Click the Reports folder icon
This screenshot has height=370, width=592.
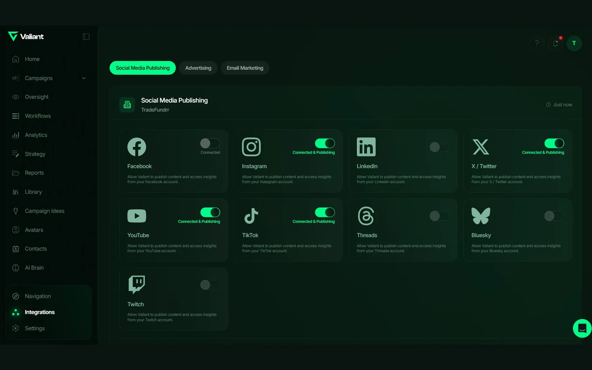(x=16, y=173)
